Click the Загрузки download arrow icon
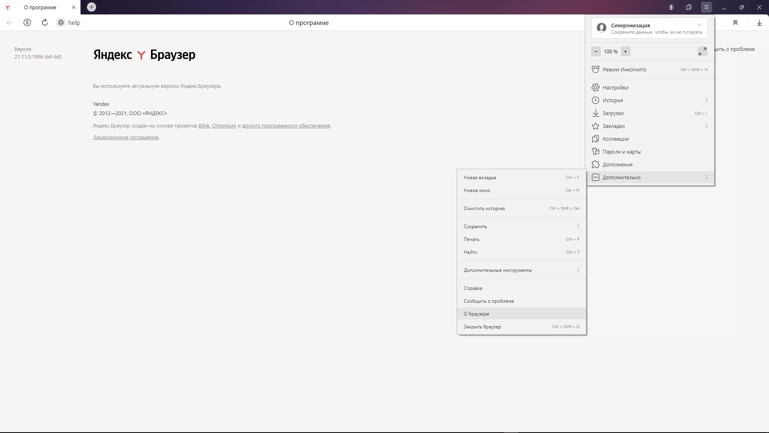 [x=596, y=113]
